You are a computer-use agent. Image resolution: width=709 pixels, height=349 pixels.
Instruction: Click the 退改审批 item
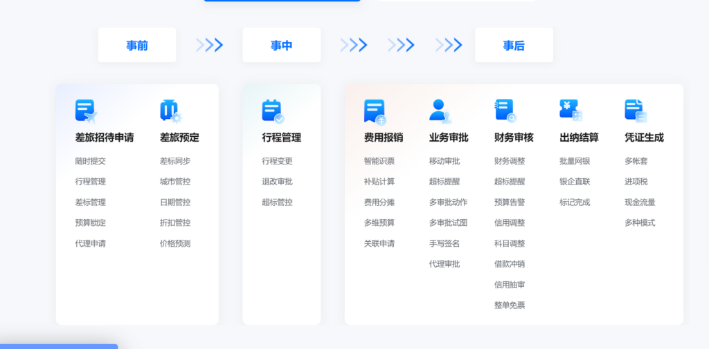point(277,182)
